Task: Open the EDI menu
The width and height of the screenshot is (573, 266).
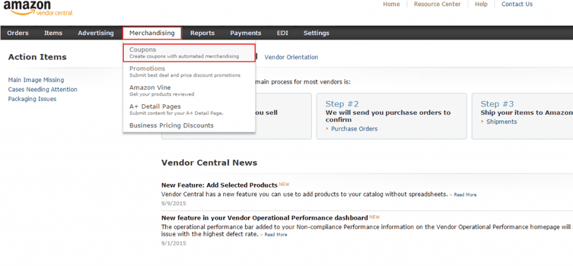Action: (x=282, y=33)
